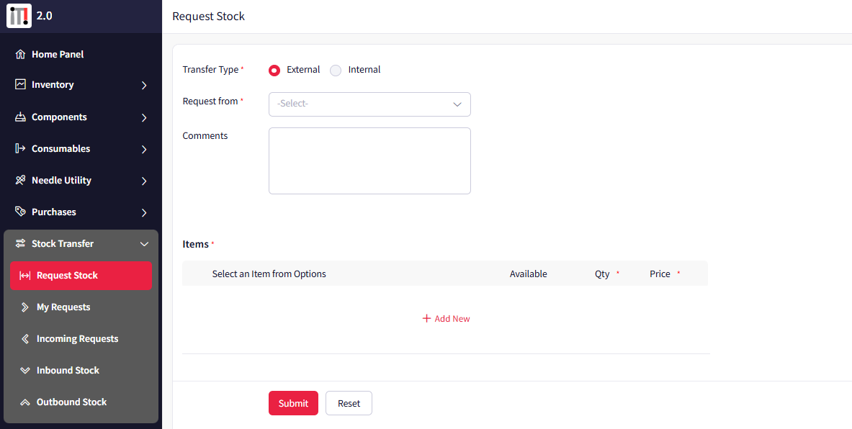Screen dimensions: 852x429
Task: Click Add New to add an item row
Action: pos(446,319)
